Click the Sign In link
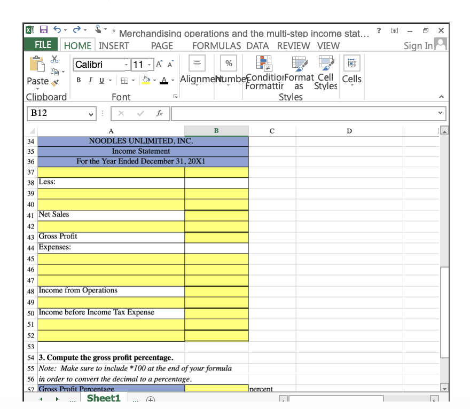 coord(418,45)
